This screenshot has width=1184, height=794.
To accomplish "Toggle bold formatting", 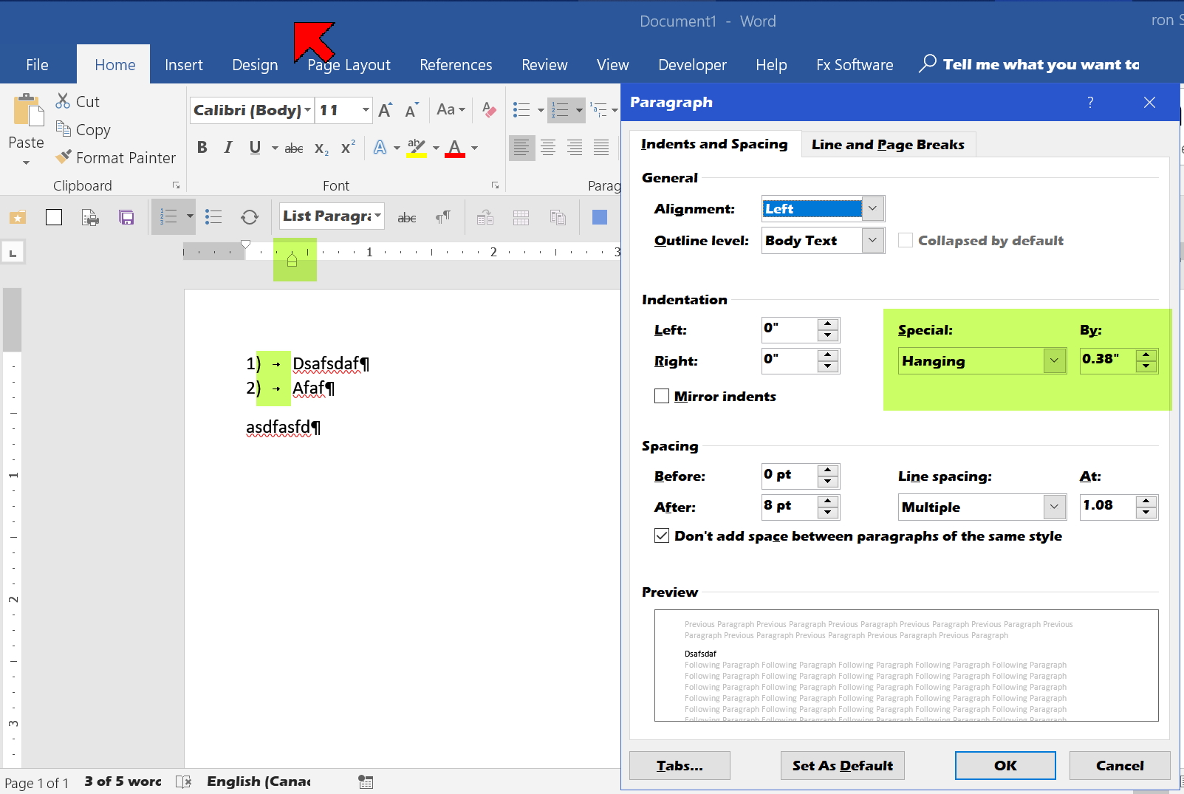I will click(x=202, y=147).
